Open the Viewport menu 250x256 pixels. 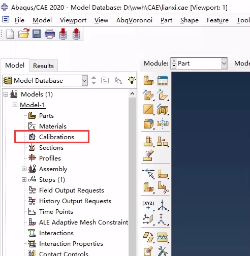tap(73, 20)
